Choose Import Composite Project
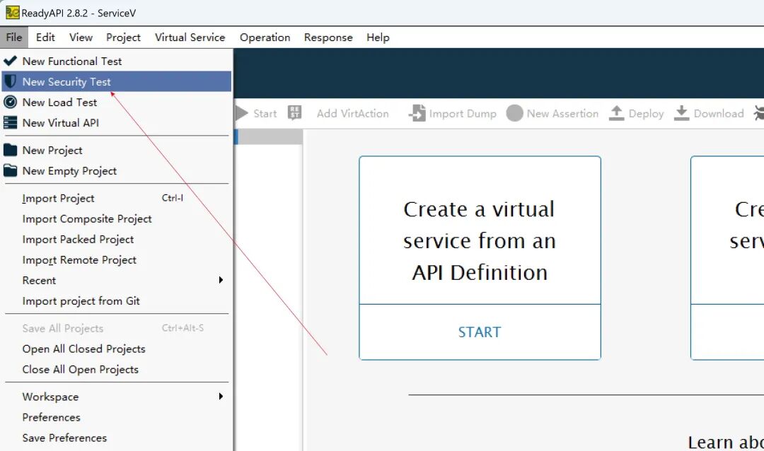Screen dimensions: 764x451 click(x=117, y=218)
